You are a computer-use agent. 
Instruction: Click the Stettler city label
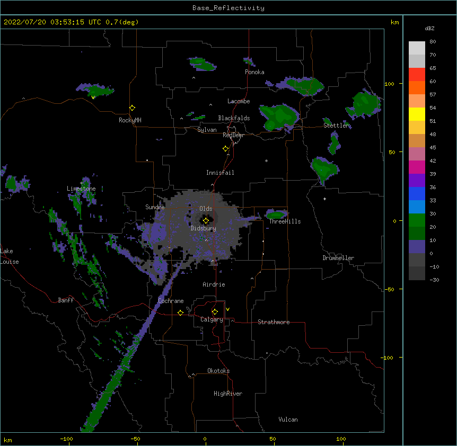coord(336,126)
